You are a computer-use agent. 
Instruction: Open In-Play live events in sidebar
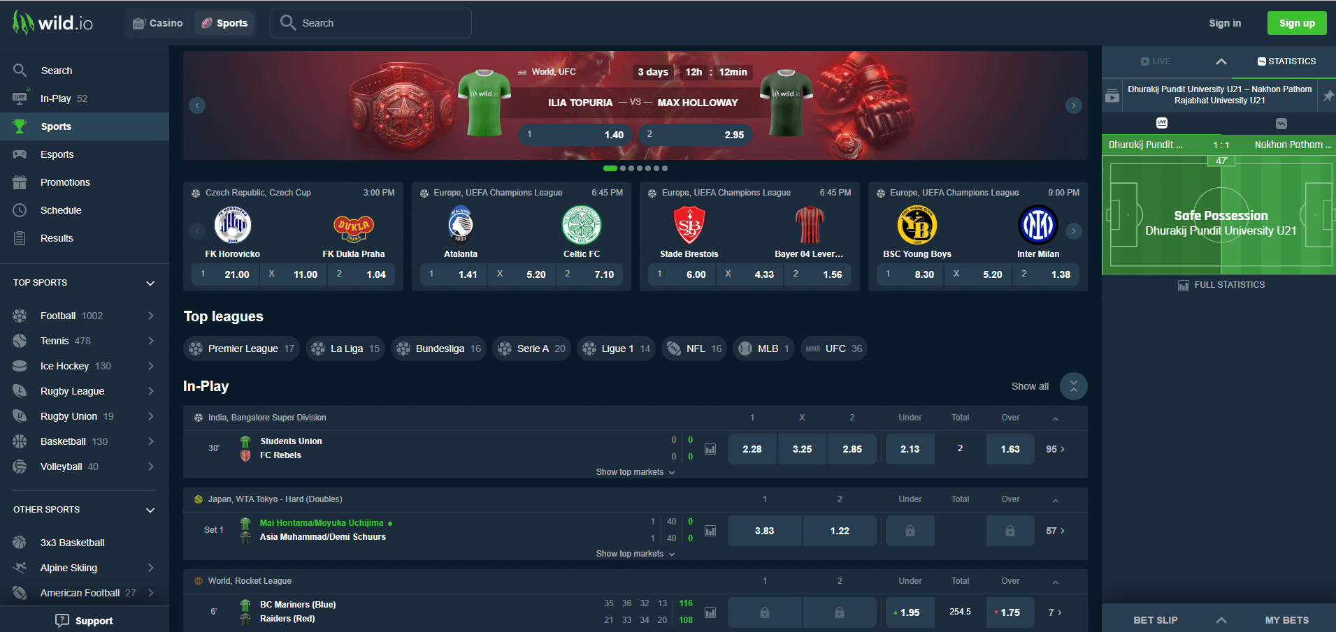click(x=85, y=98)
